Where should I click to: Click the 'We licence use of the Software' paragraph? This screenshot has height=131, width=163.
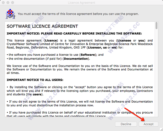(x=80, y=69)
